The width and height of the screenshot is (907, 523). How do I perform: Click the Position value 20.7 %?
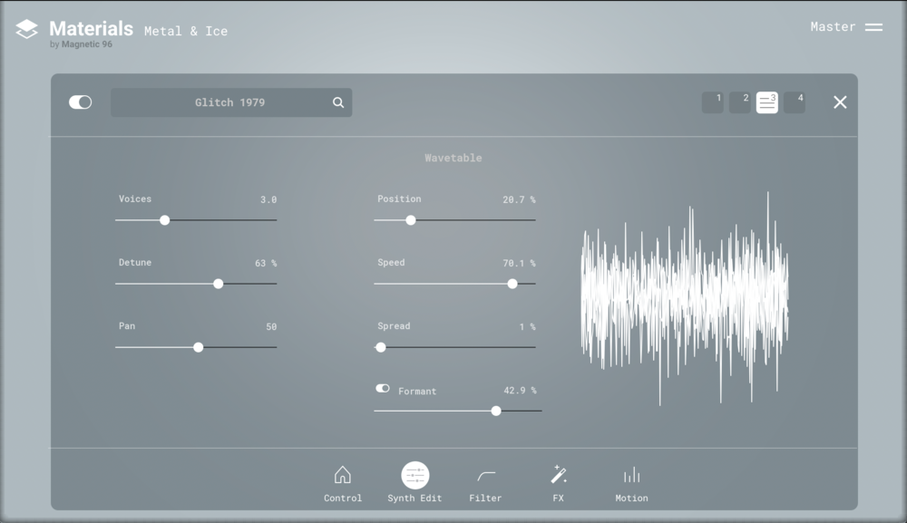(519, 200)
